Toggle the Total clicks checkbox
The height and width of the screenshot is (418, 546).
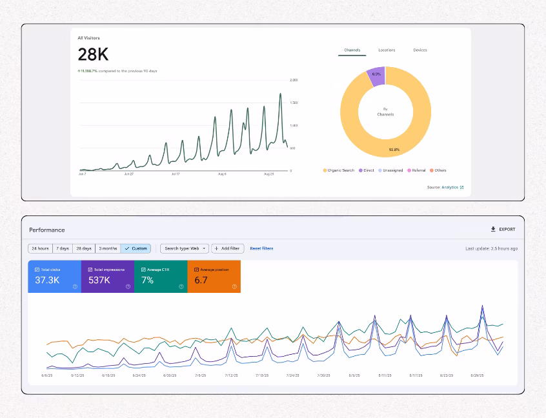[37, 270]
